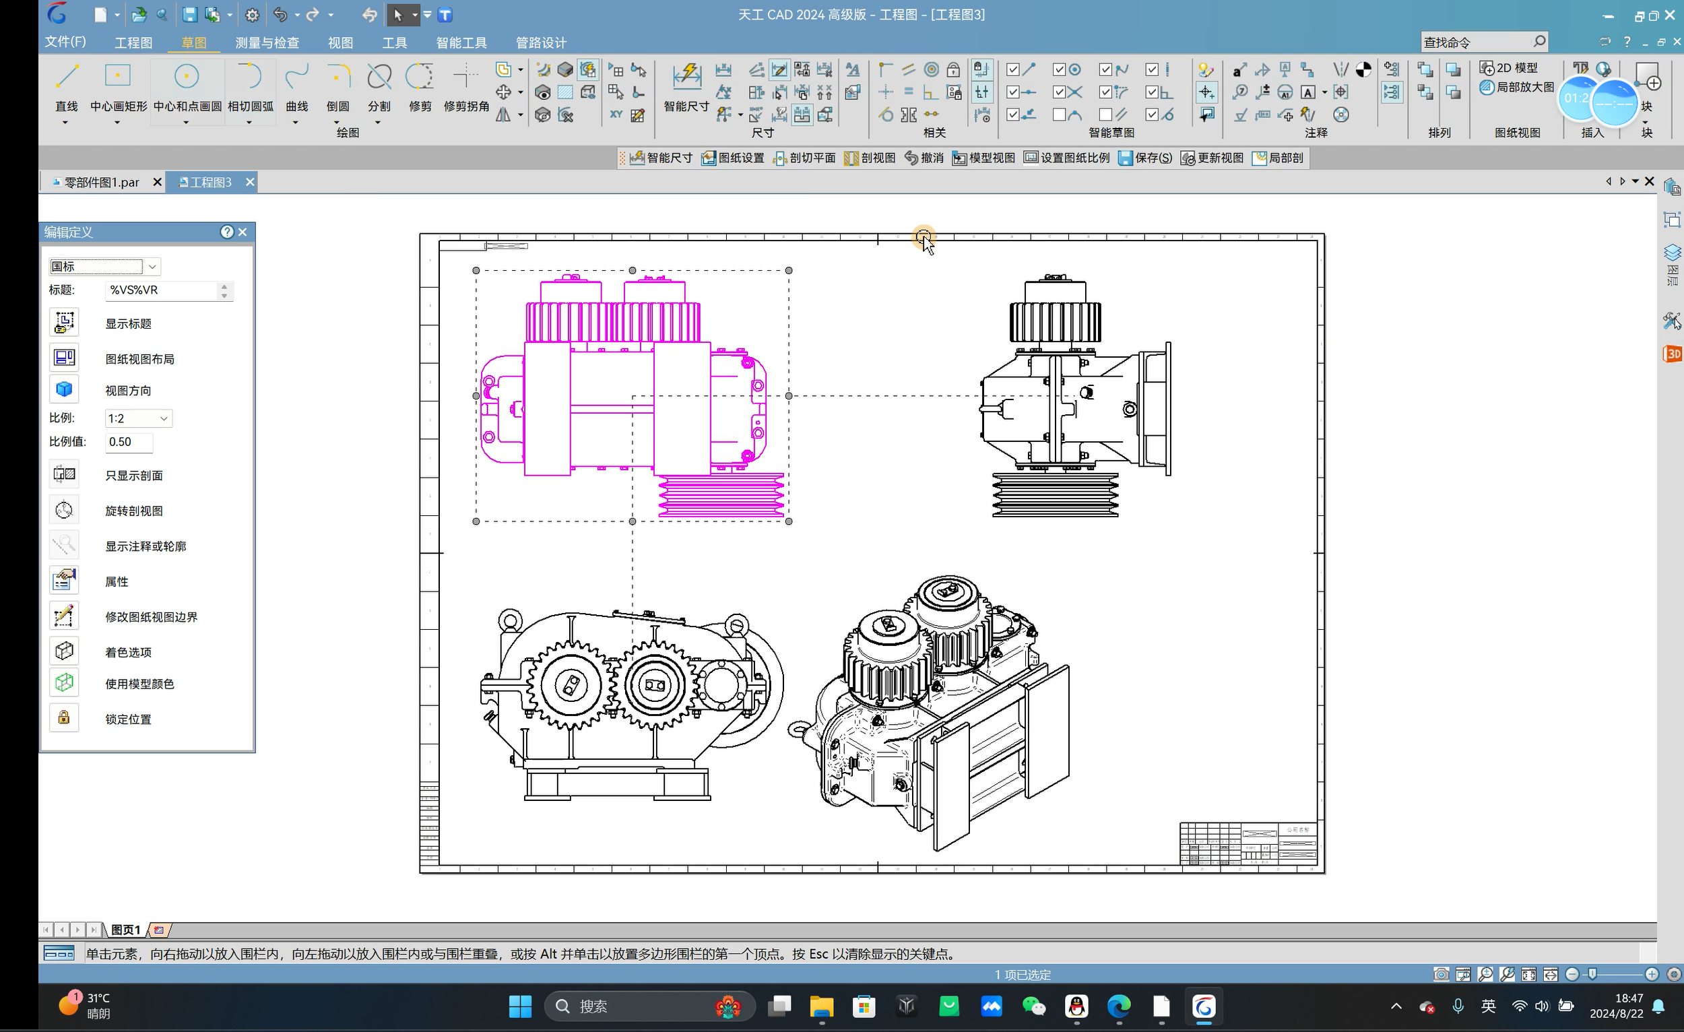Open the 国标 standard dropdown

click(x=152, y=267)
